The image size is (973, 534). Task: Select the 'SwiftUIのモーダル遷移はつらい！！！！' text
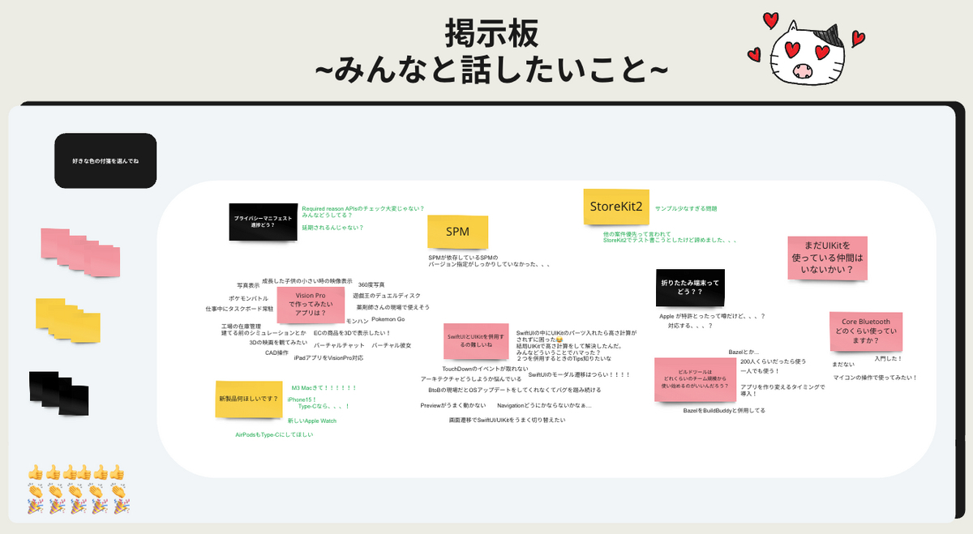pos(579,374)
